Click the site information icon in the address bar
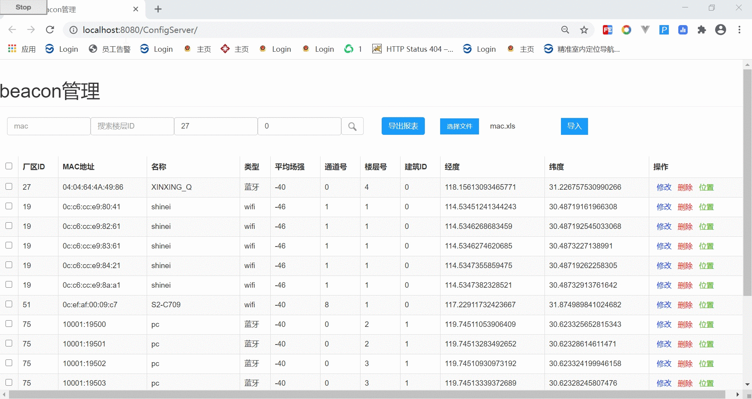Image resolution: width=752 pixels, height=399 pixels. (73, 30)
